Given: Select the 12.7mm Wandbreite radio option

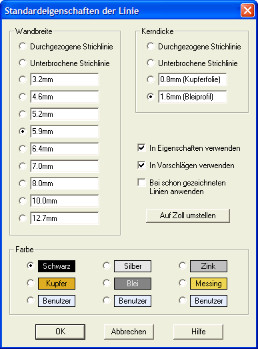Looking at the screenshot, I should pyautogui.click(x=23, y=218).
